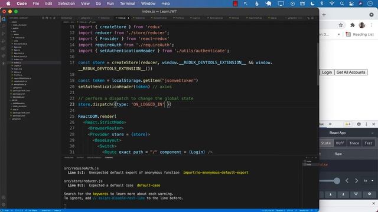Open Chrome Extensions puzzle icon

tap(352, 25)
